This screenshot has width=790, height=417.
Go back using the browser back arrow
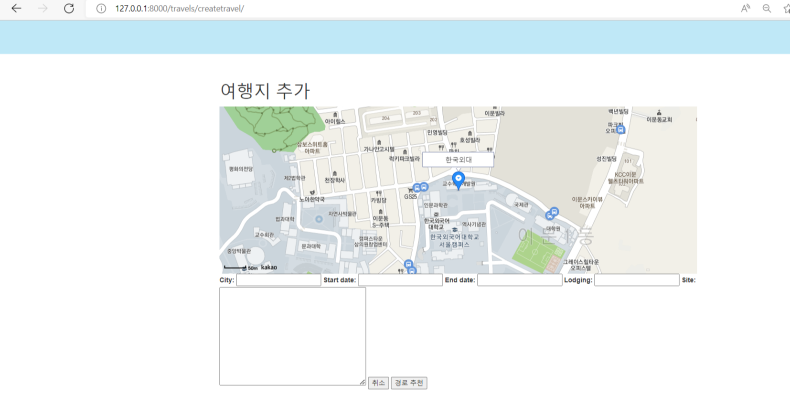(x=16, y=8)
